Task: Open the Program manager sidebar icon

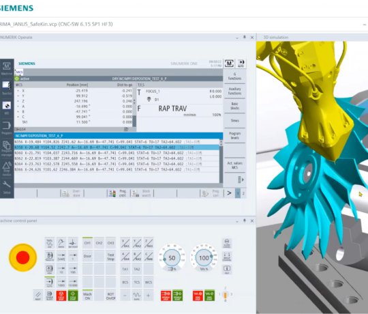Action: pyautogui.click(x=7, y=148)
